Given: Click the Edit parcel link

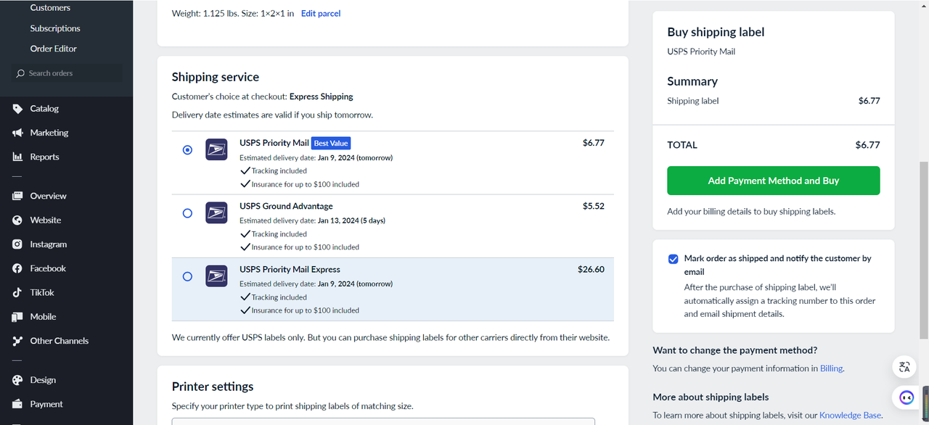Looking at the screenshot, I should click(321, 13).
